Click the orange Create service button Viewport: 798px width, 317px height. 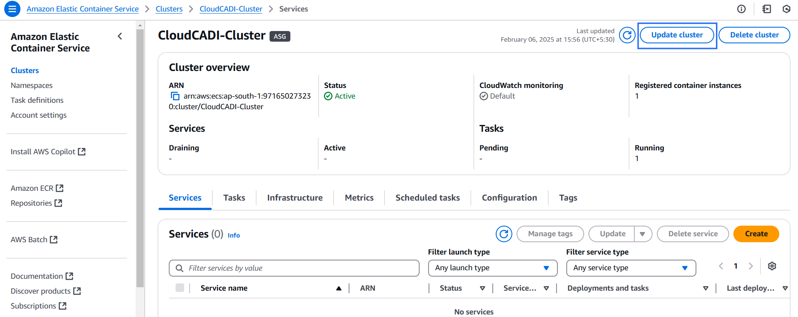point(756,234)
